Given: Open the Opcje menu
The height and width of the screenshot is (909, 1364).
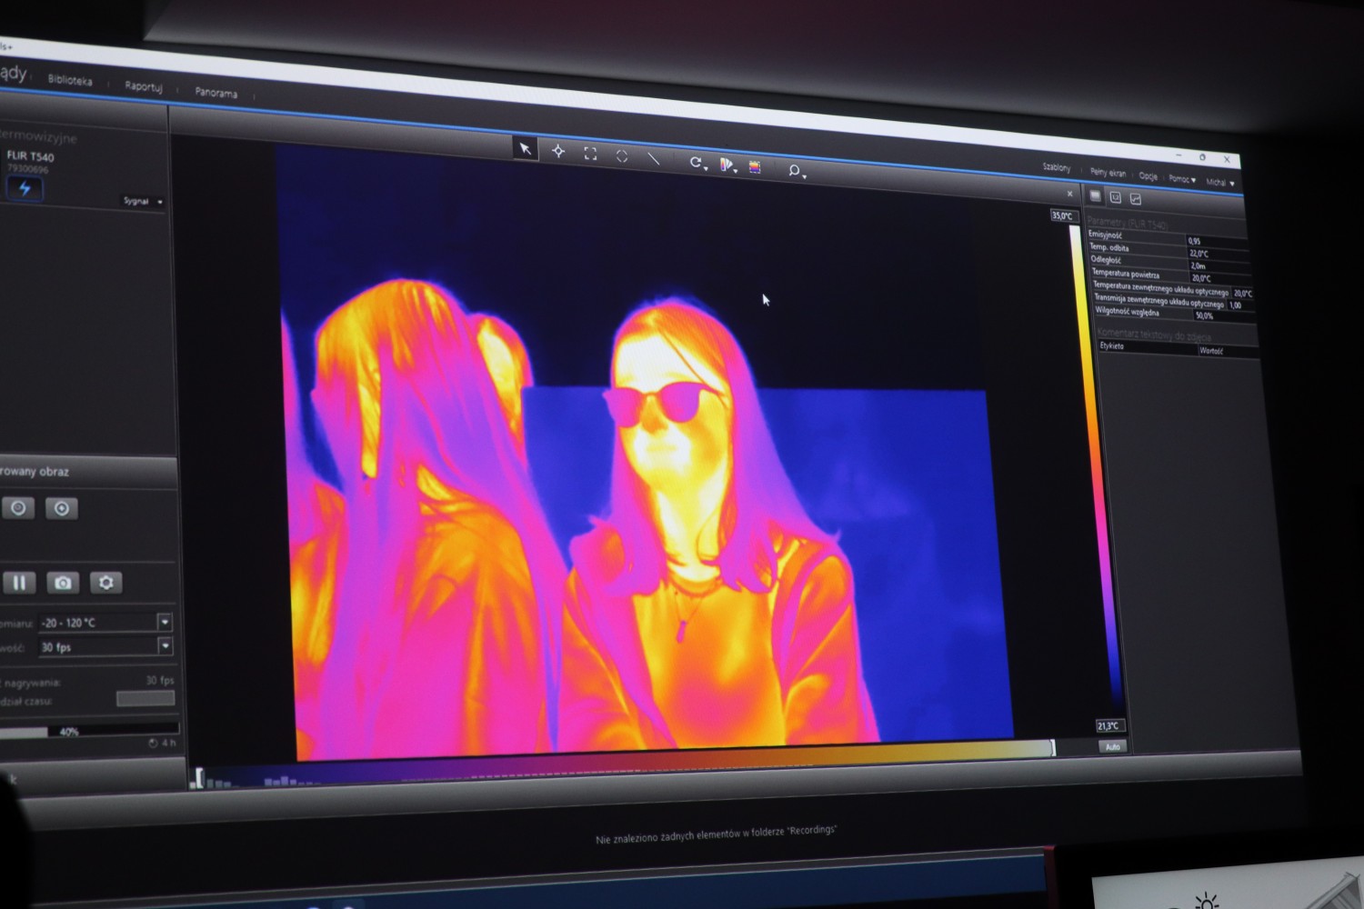Looking at the screenshot, I should [1148, 176].
